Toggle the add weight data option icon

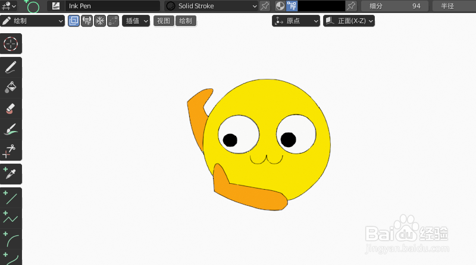pyautogui.click(x=87, y=21)
